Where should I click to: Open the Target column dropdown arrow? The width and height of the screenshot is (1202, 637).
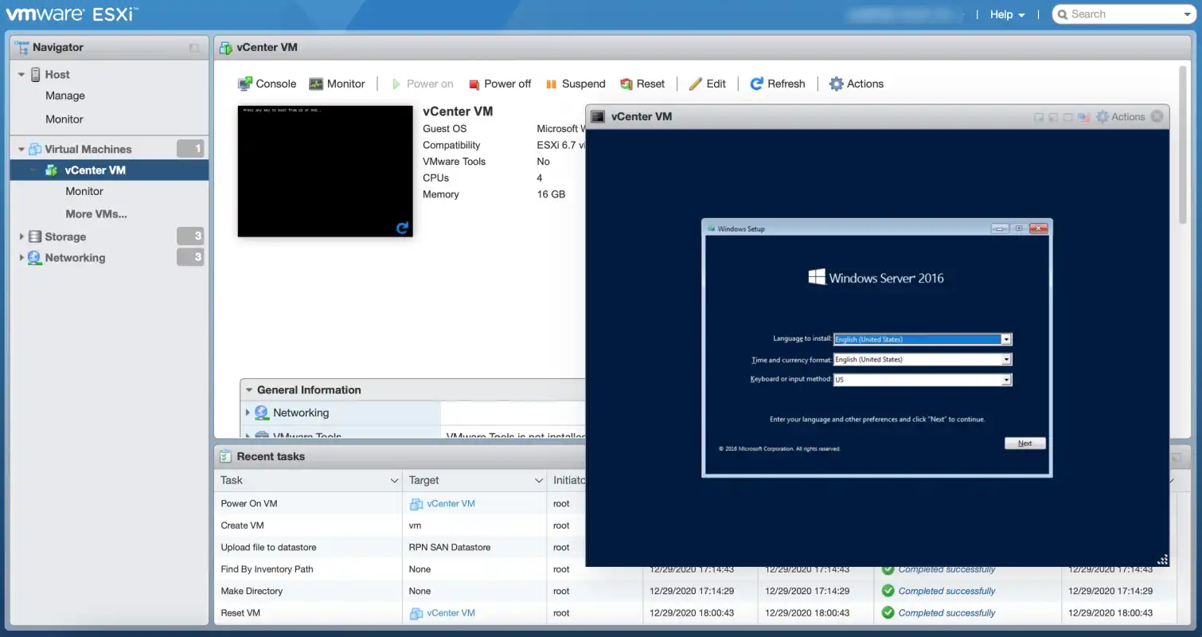click(x=539, y=480)
